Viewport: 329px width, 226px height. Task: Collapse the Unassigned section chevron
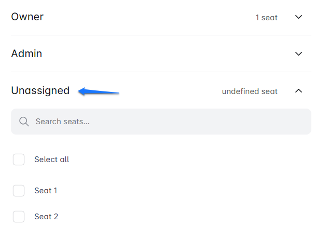tap(298, 91)
